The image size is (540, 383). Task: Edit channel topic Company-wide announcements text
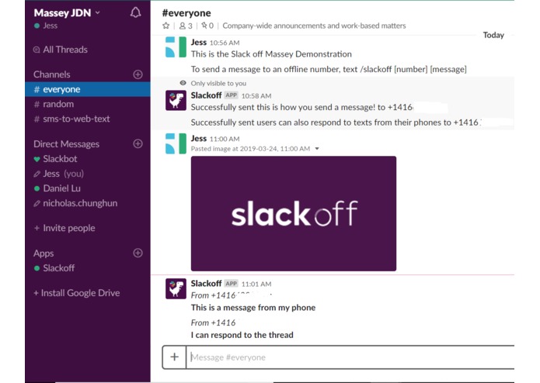(314, 26)
